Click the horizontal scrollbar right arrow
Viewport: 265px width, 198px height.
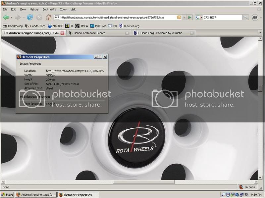(256, 182)
